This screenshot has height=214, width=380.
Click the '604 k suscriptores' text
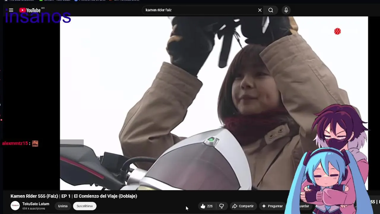point(34,209)
